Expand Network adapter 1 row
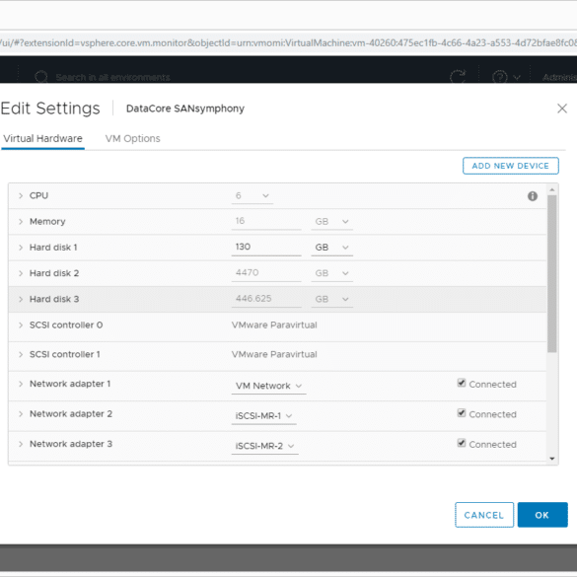This screenshot has height=577, width=577. (x=21, y=384)
